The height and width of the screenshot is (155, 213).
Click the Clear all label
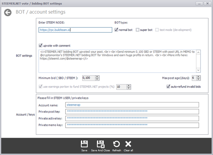128,150
